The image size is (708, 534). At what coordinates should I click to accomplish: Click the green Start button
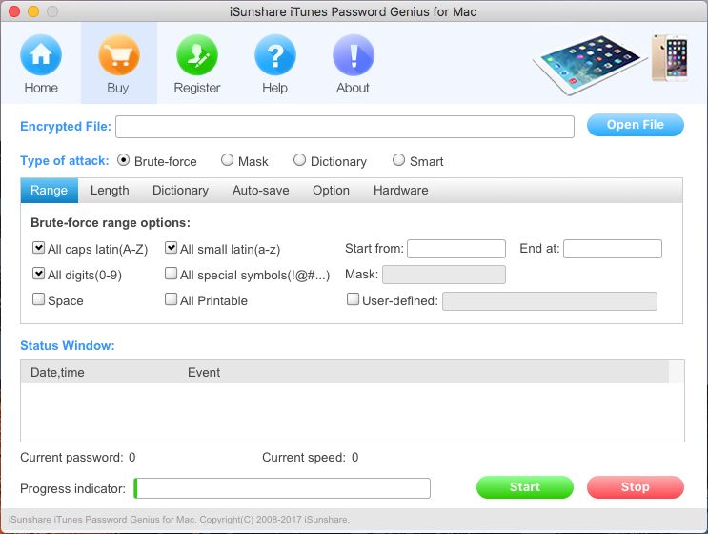point(525,487)
